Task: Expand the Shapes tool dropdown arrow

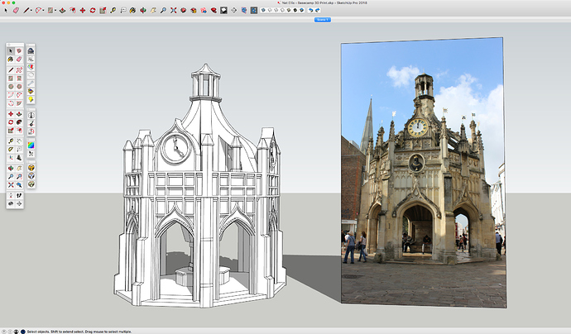Action: (55, 11)
